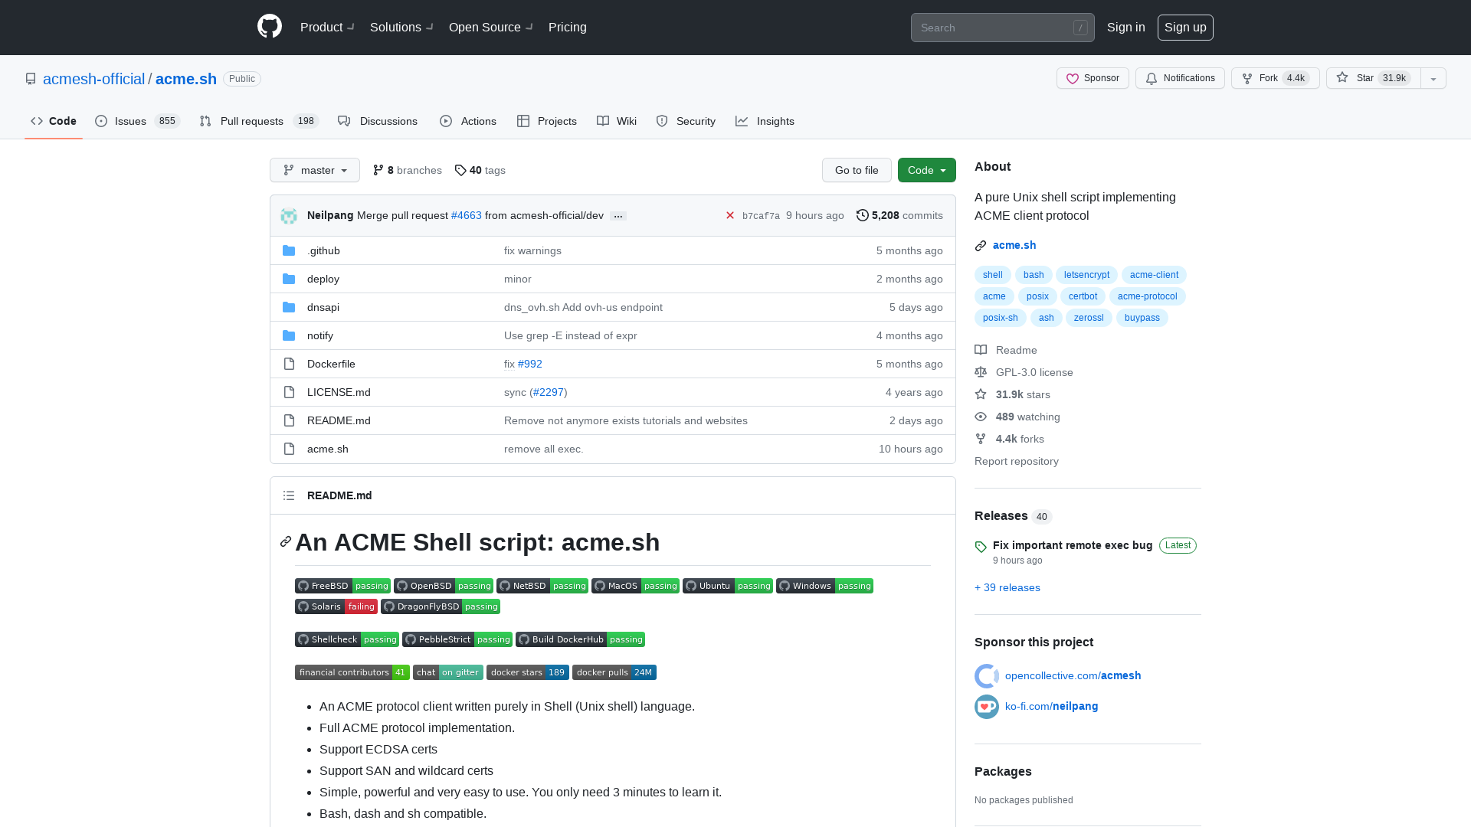The height and width of the screenshot is (827, 1471).
Task: Click the Open Collective logo icon
Action: click(x=987, y=676)
